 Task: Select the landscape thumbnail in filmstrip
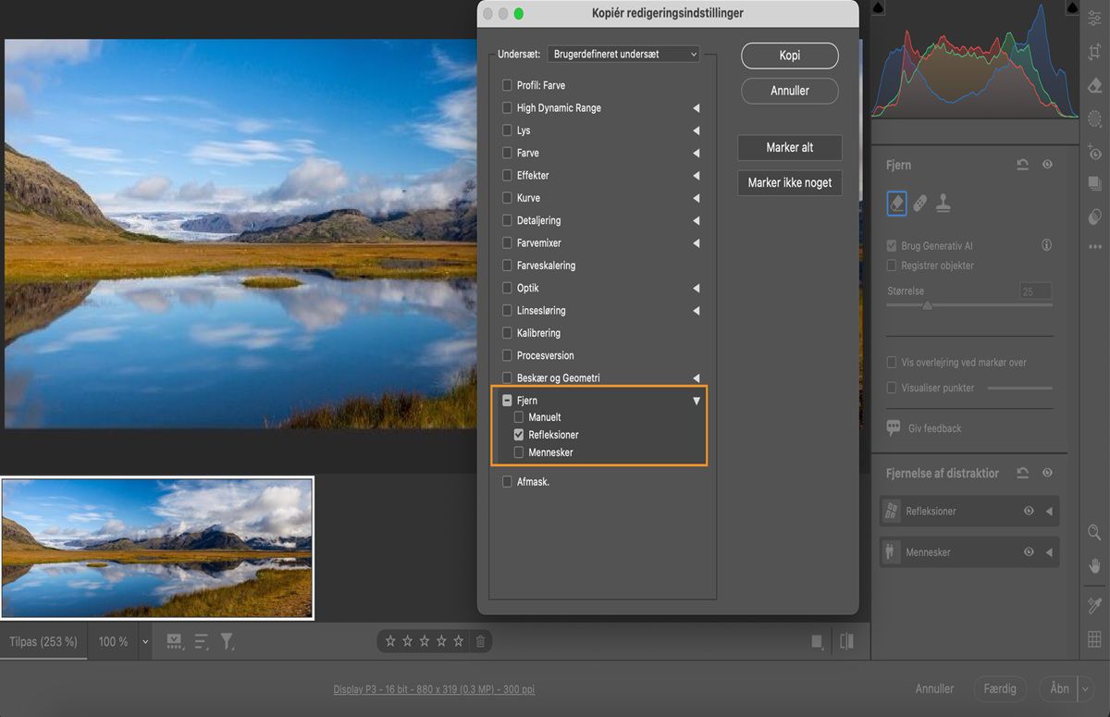(157, 548)
